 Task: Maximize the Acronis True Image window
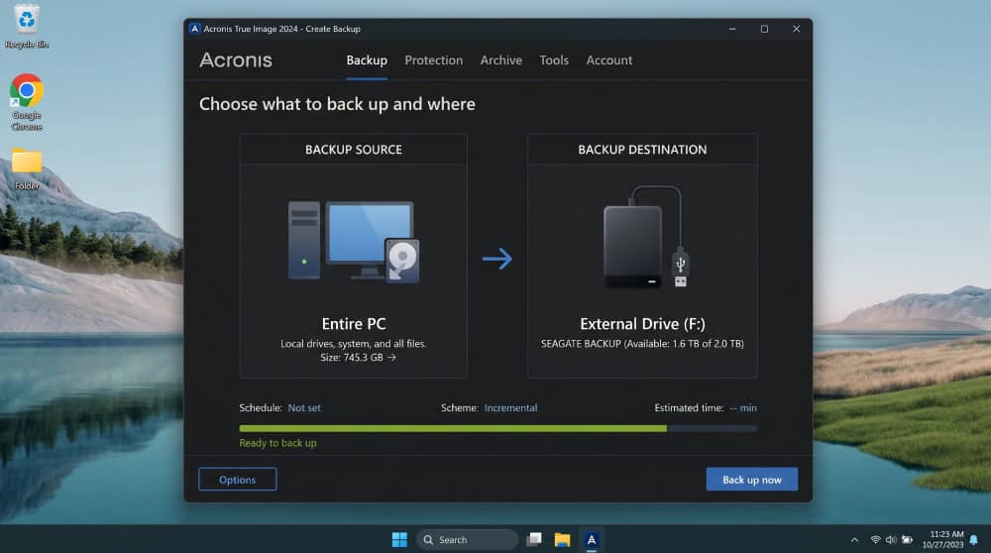(x=764, y=29)
